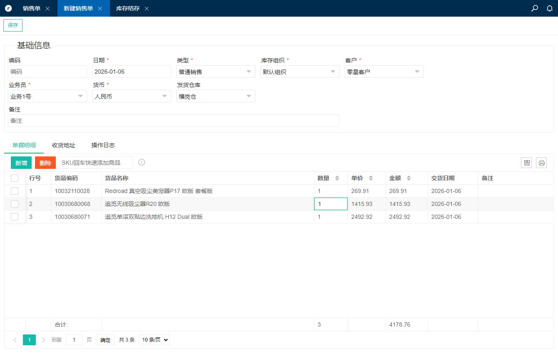
Task: Click the info icon beside SKU input
Action: [142, 162]
